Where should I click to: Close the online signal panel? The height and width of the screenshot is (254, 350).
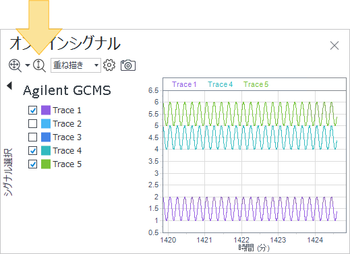(334, 46)
